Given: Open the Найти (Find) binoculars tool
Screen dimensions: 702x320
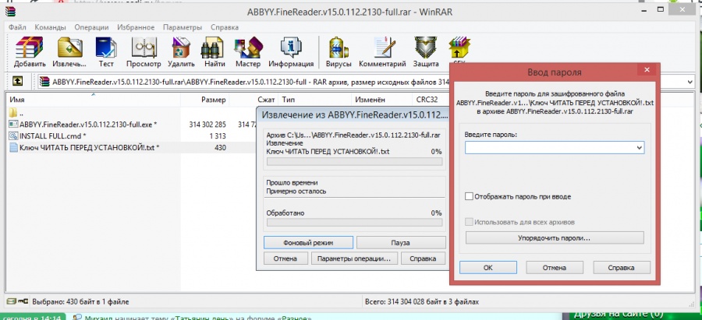Looking at the screenshot, I should [x=214, y=52].
